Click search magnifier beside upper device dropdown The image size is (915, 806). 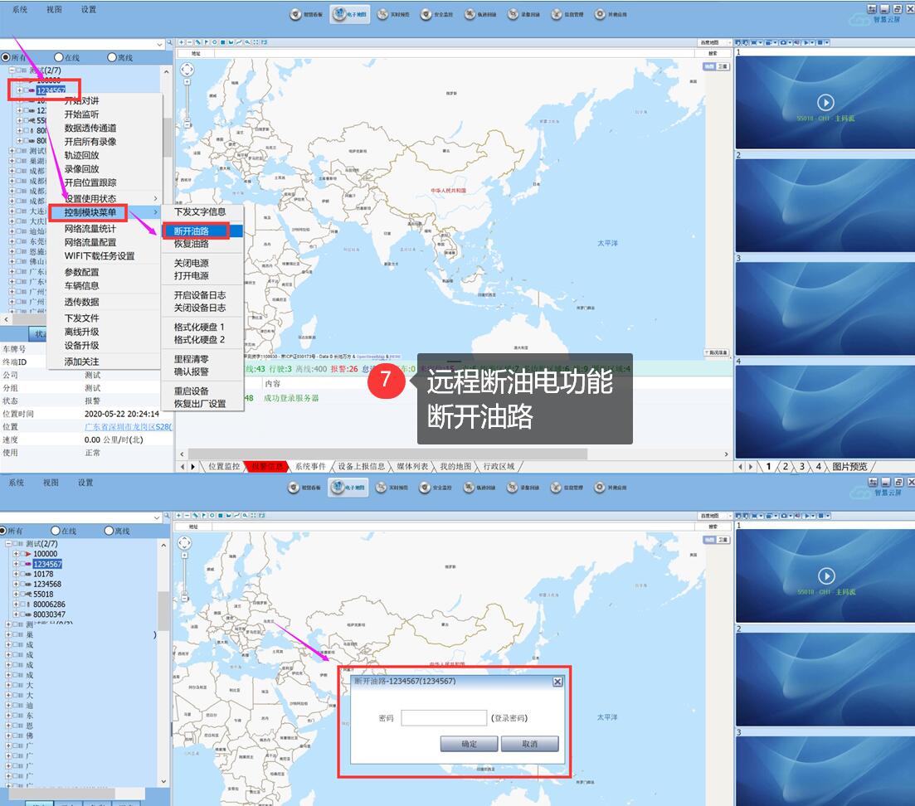coord(169,43)
